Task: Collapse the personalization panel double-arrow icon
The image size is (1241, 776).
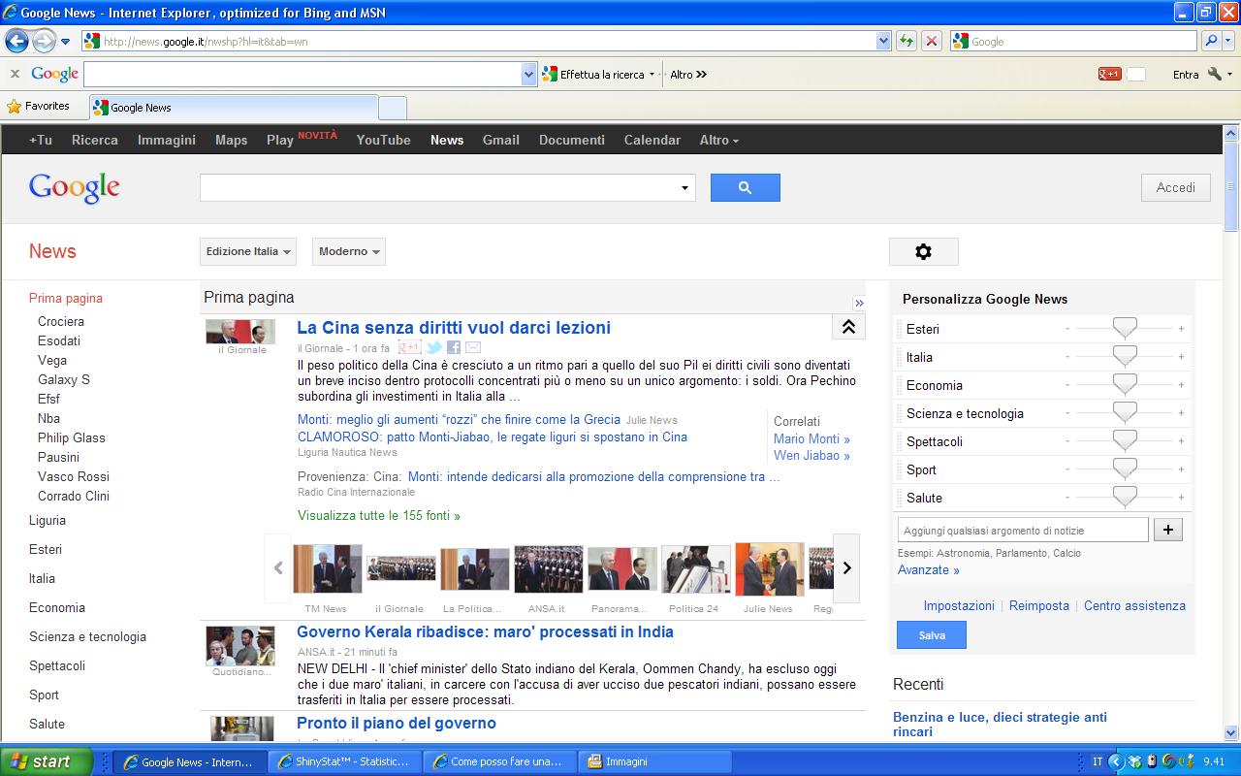Action: pyautogui.click(x=859, y=303)
